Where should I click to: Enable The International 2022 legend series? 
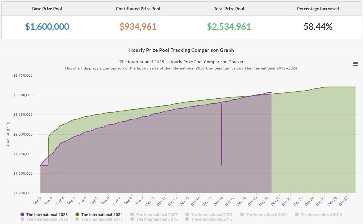[209, 215]
